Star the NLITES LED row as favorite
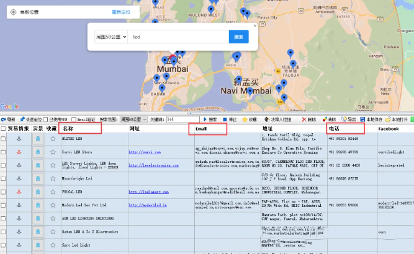Screen dimensions: 414x254 pyautogui.click(x=53, y=139)
